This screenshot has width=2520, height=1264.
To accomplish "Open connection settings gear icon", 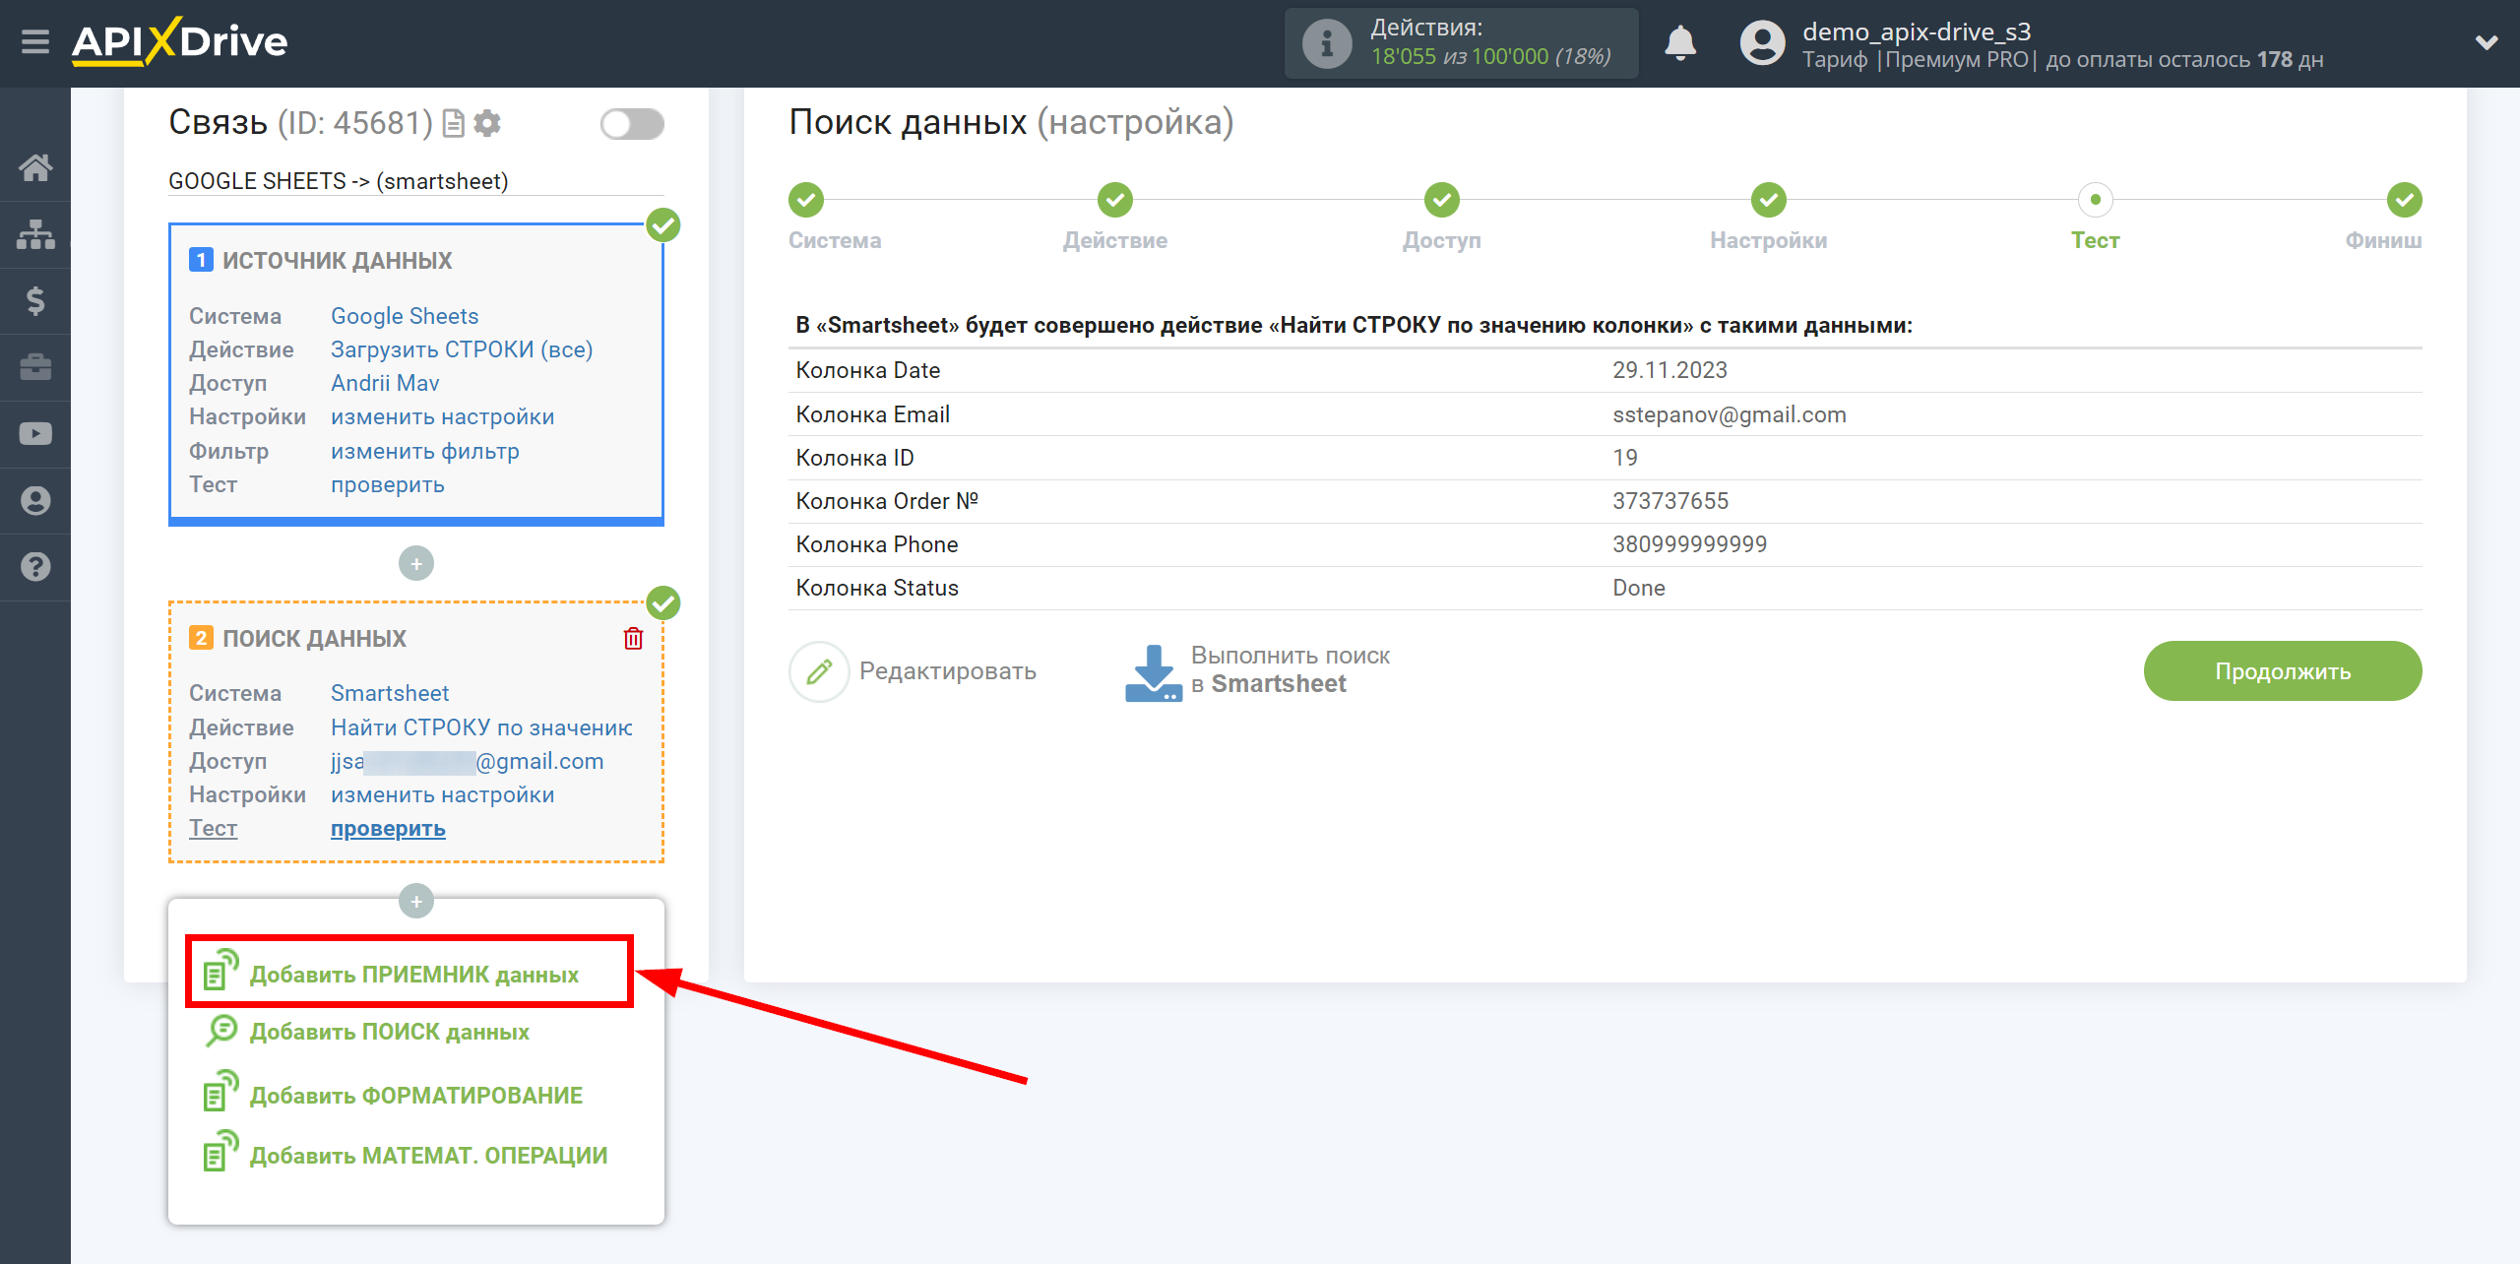I will [x=487, y=123].
